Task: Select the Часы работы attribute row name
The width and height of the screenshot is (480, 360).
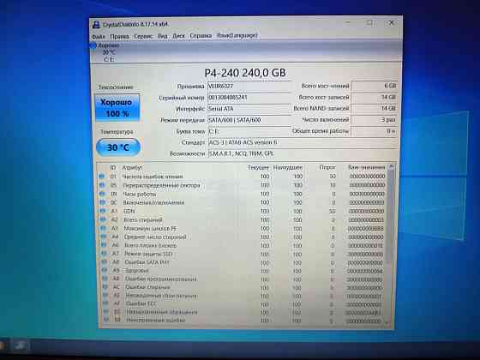Action: point(139,194)
